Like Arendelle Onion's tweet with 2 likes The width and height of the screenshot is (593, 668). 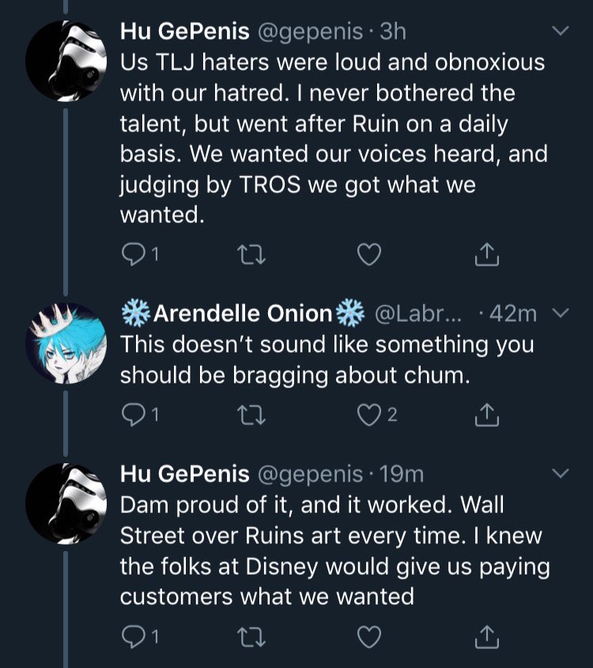coord(369,413)
